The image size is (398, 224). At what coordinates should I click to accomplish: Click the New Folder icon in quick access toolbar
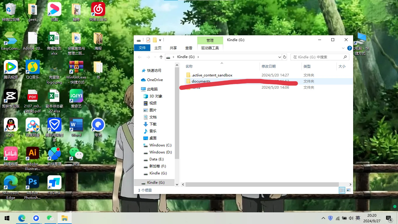click(x=155, y=40)
